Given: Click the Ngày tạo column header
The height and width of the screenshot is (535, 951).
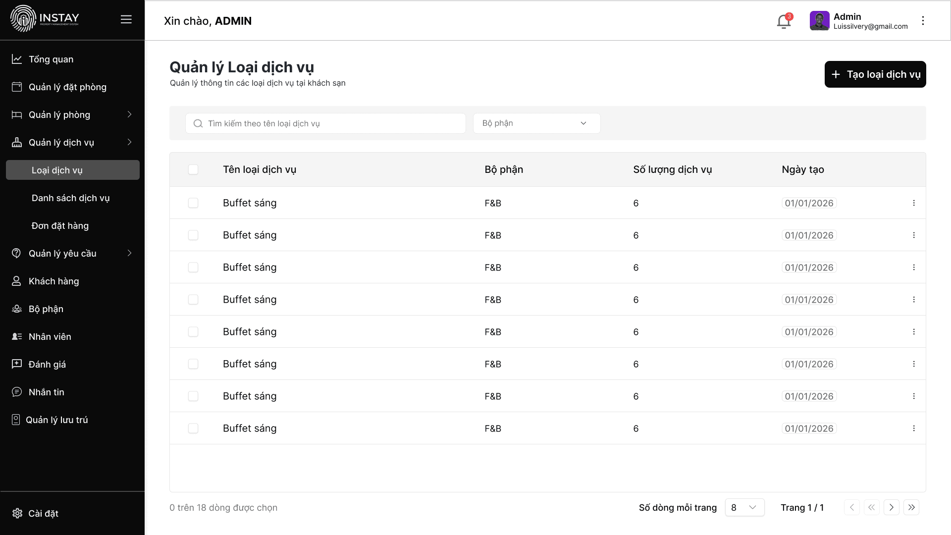Looking at the screenshot, I should (x=803, y=169).
